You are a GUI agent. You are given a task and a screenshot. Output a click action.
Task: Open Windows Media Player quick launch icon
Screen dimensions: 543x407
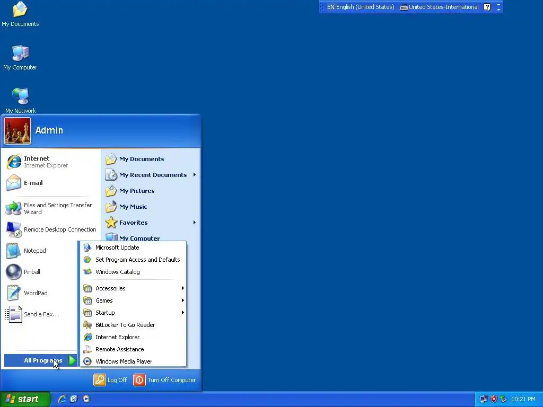[x=86, y=399]
